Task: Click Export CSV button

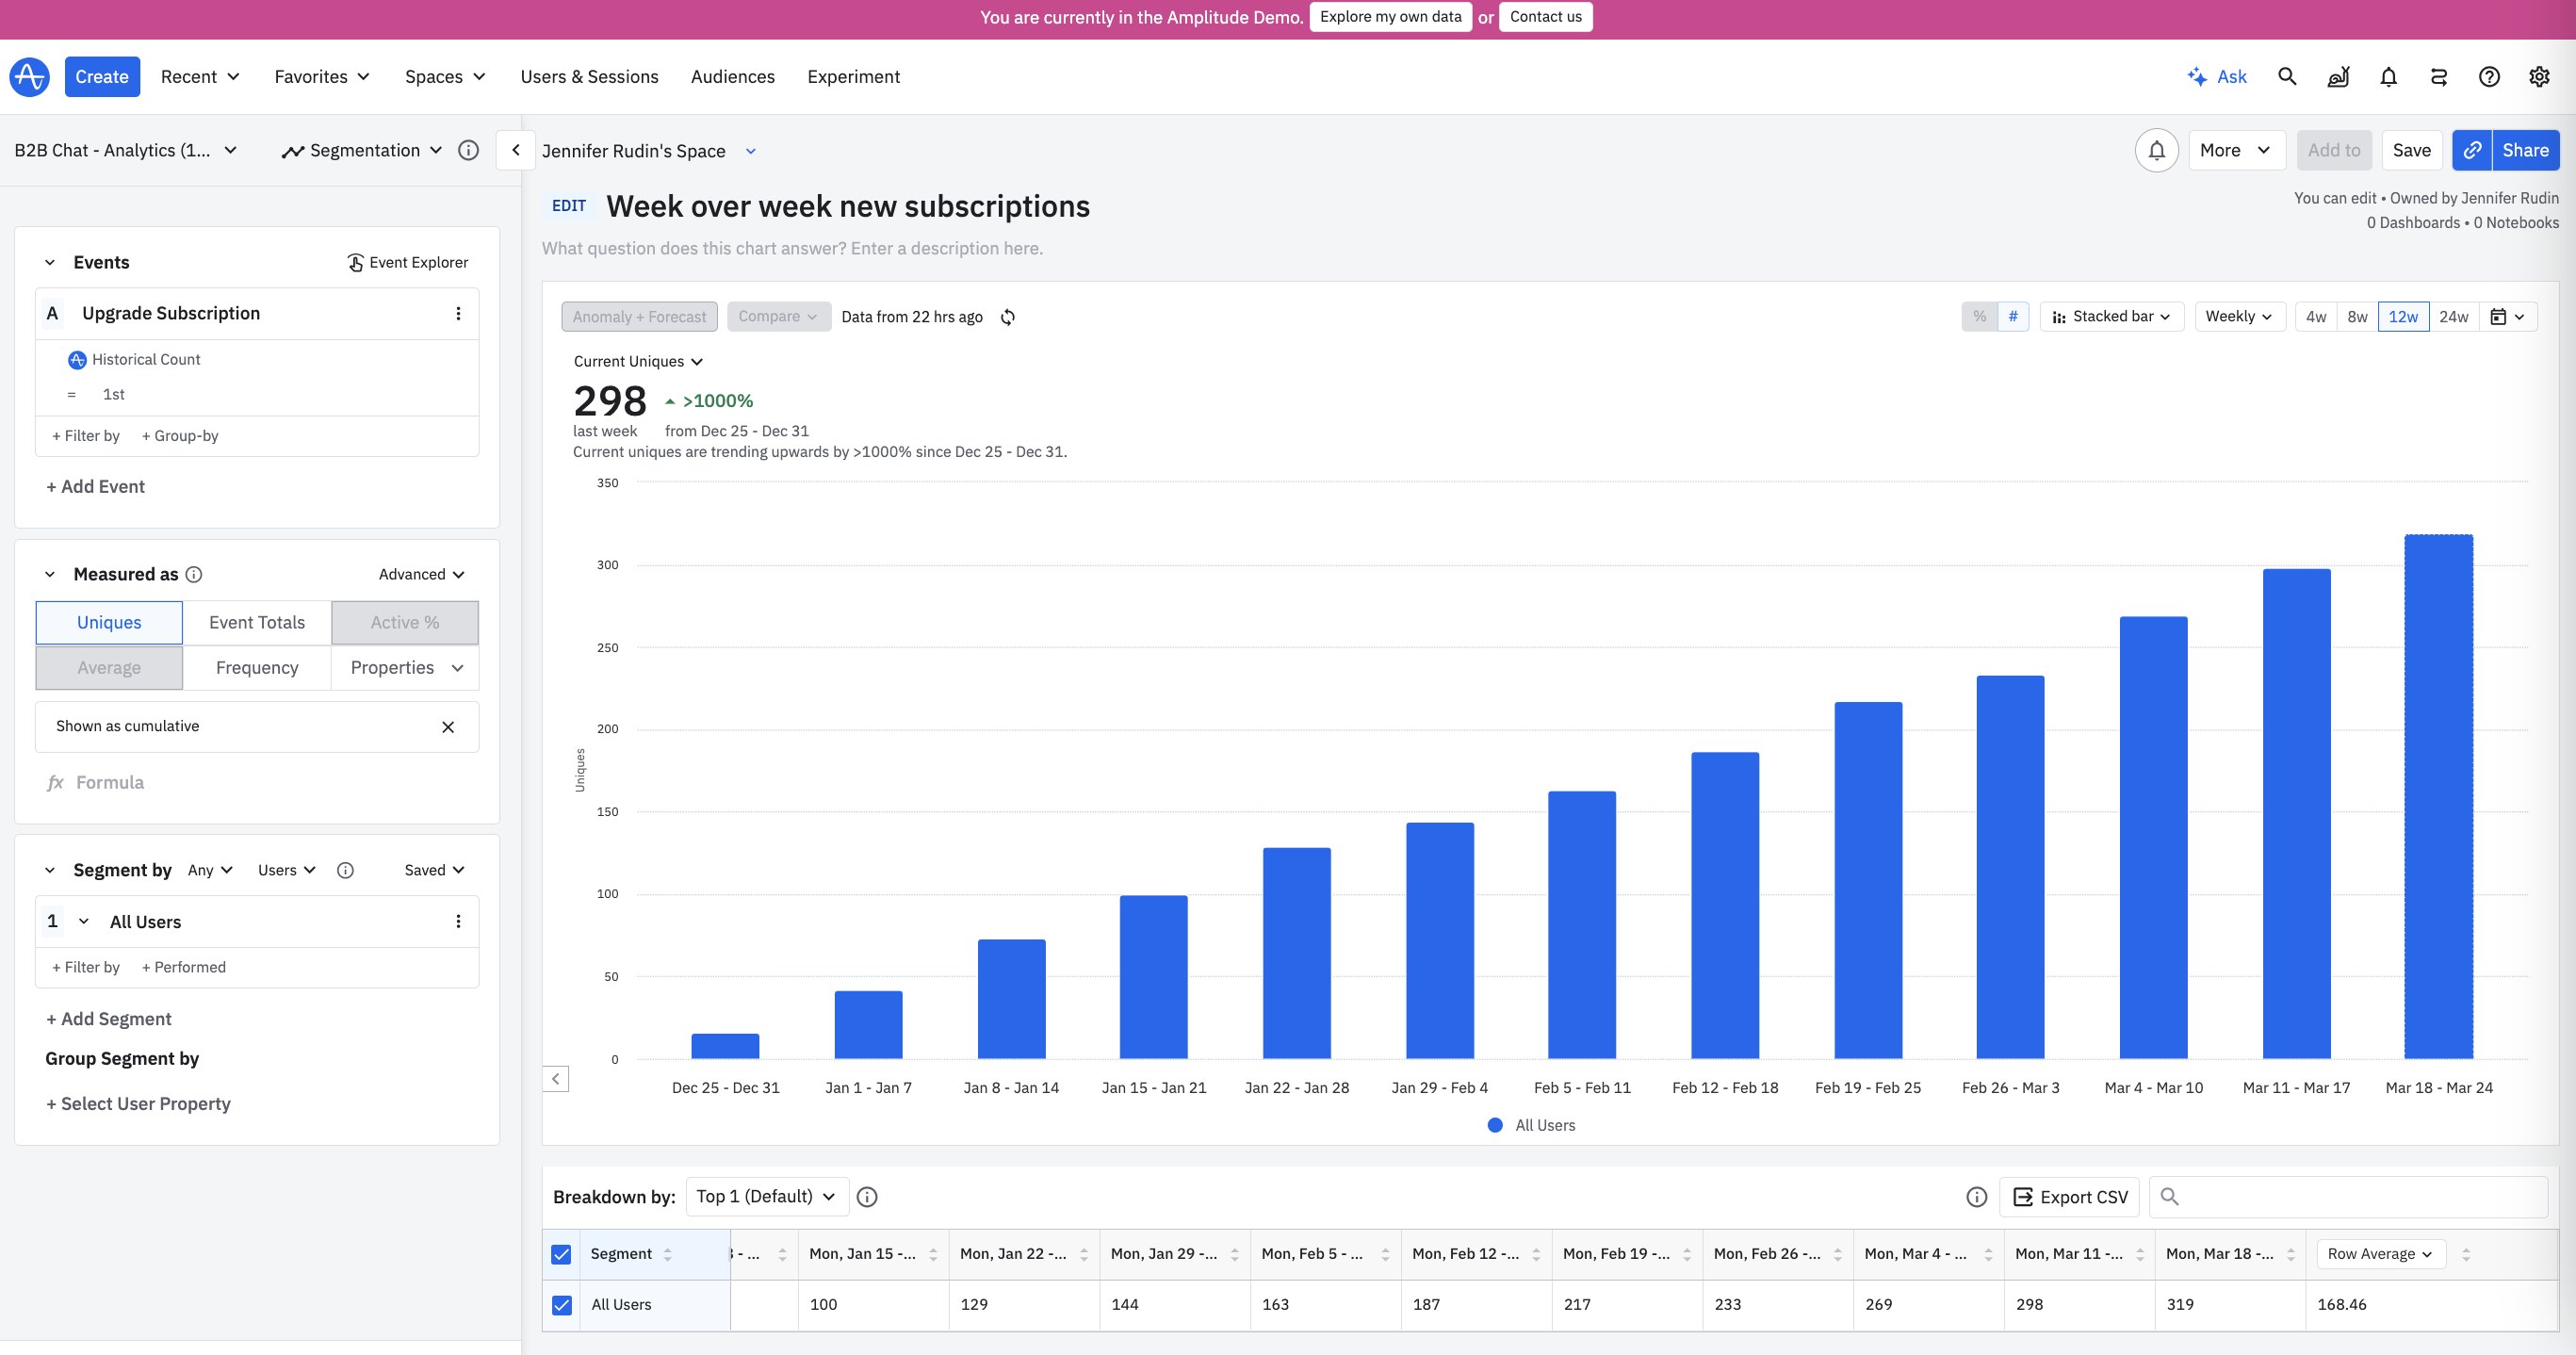Action: pos(2069,1197)
